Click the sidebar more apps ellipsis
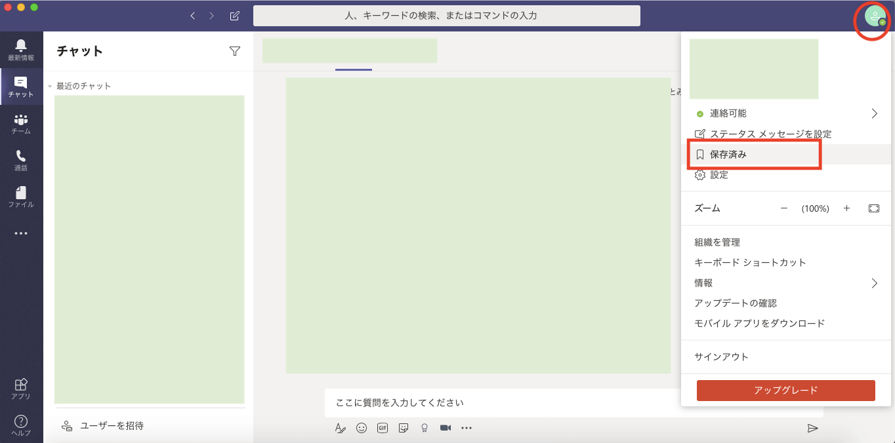 coord(21,233)
